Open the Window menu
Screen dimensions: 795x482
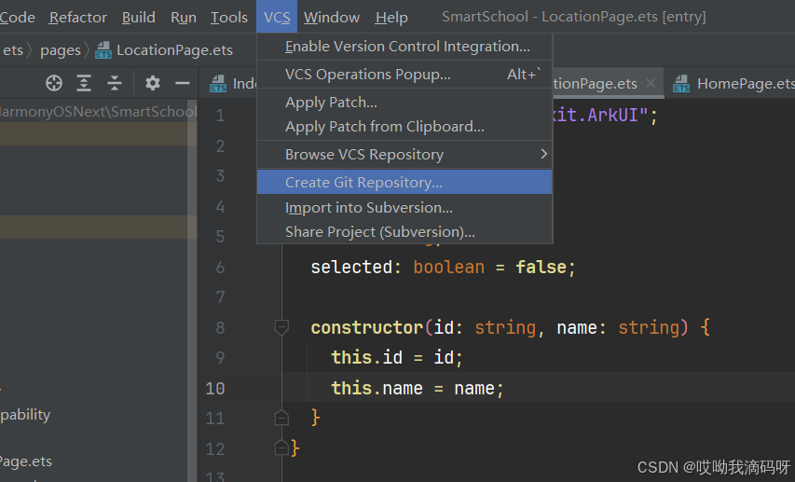[332, 18]
